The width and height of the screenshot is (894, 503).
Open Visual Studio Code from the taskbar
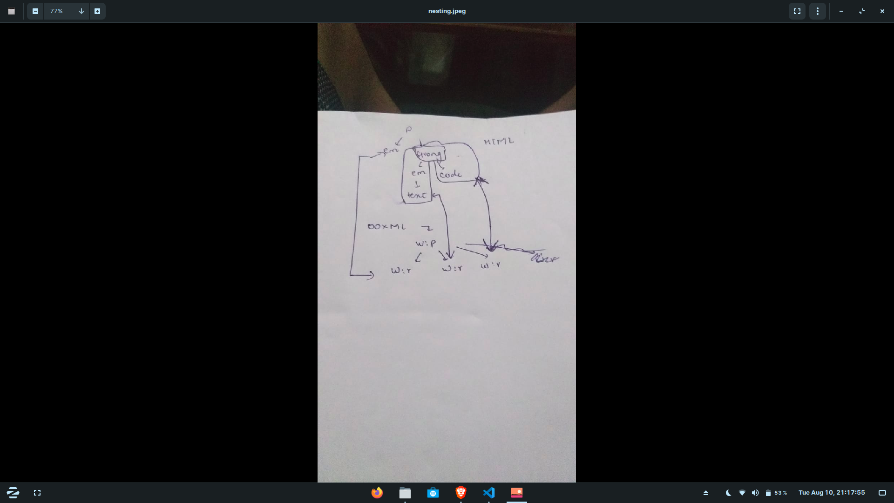click(489, 492)
